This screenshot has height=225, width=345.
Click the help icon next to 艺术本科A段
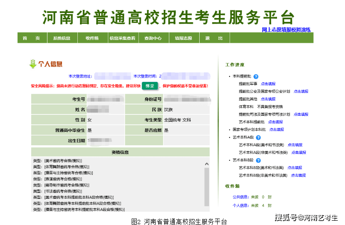258,138
